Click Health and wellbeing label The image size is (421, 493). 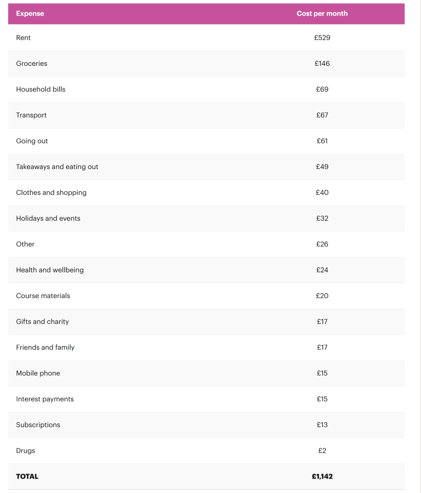pyautogui.click(x=50, y=270)
